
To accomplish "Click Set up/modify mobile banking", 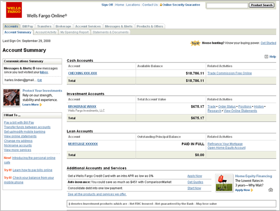I will point(25,132).
